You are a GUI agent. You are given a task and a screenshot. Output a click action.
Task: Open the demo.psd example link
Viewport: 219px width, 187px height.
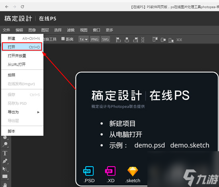(x=150, y=145)
